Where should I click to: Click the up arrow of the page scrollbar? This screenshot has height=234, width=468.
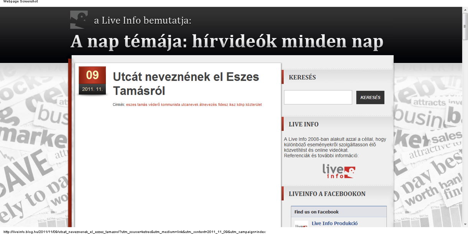(465, 9)
